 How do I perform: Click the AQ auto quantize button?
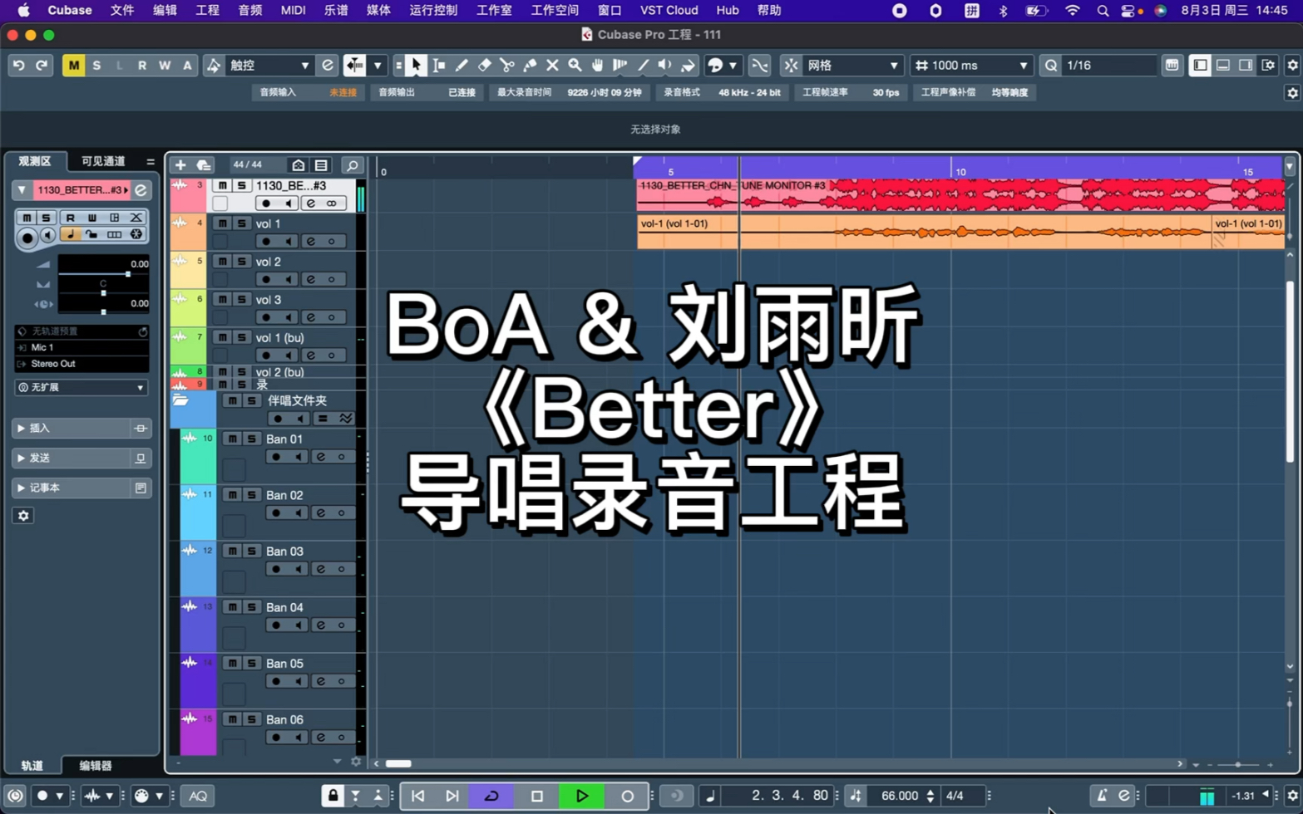point(198,796)
